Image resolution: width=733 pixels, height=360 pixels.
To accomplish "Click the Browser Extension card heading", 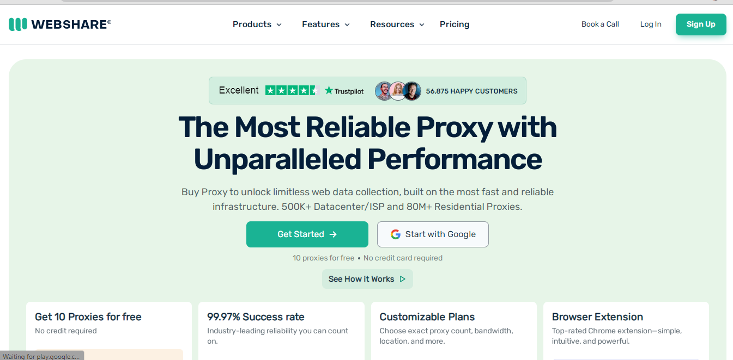I will click(x=597, y=317).
